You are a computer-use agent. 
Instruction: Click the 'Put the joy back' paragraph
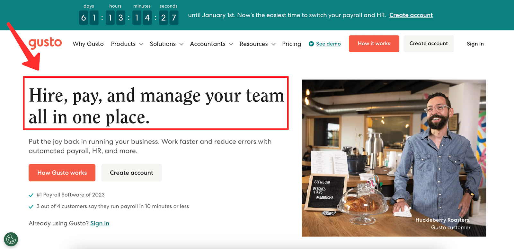click(150, 146)
